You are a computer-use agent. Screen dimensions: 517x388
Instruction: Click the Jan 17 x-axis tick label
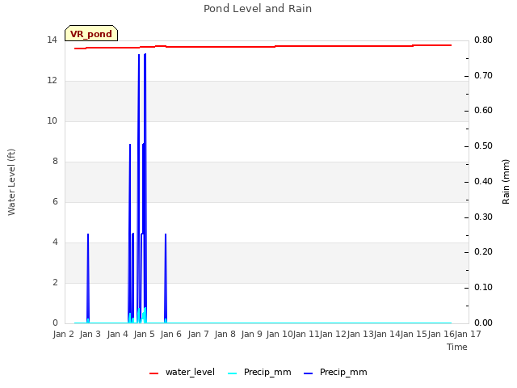pyautogui.click(x=468, y=334)
